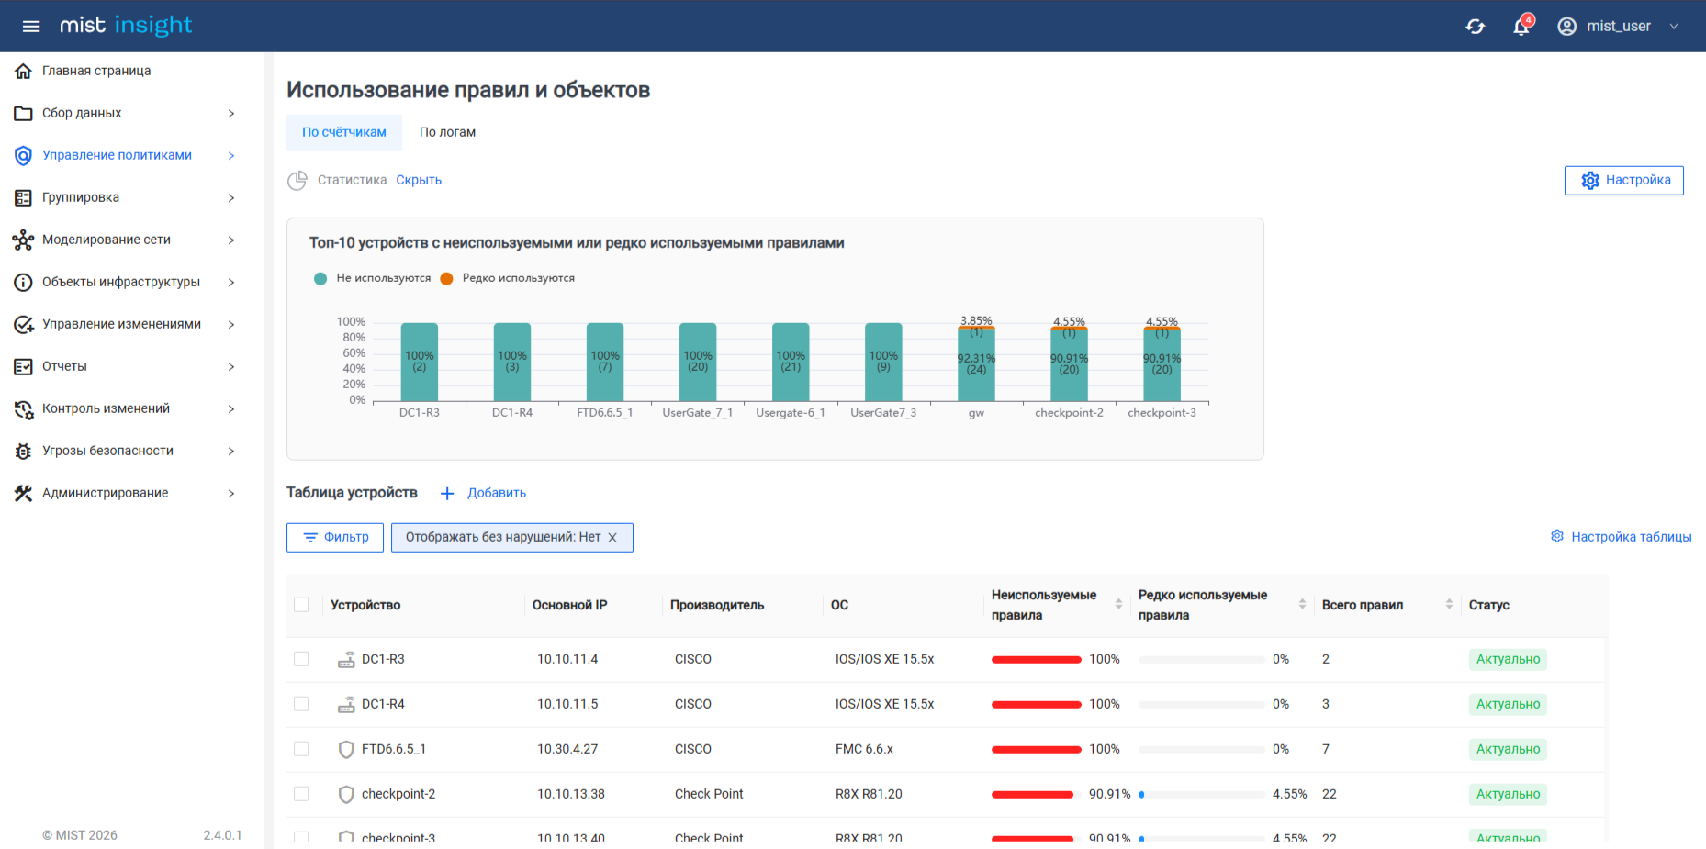Screen dimensions: 1706x849
Task: Switch to the По логам tab
Action: (x=447, y=132)
